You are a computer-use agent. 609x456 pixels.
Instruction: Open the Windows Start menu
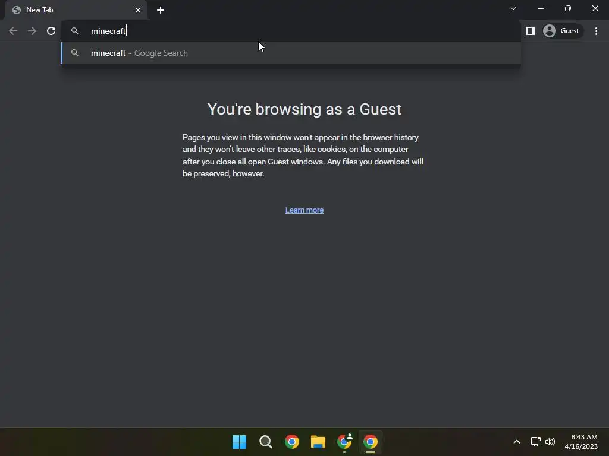[239, 442]
